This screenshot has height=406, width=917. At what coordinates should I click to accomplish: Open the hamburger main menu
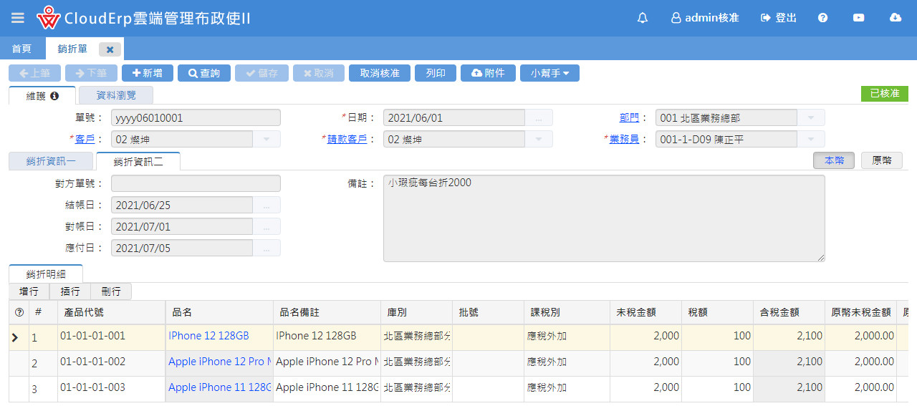(18, 18)
